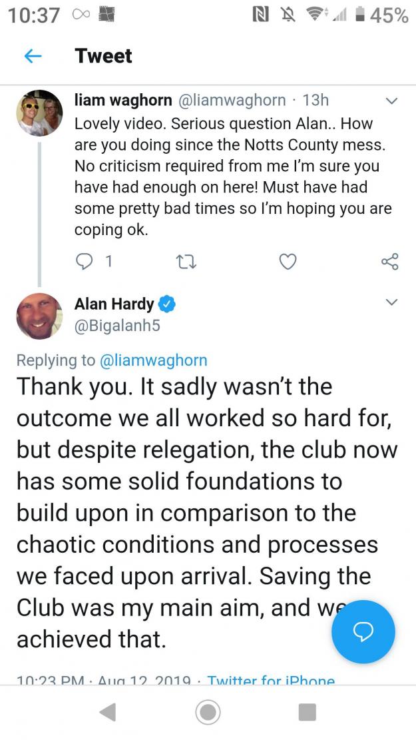Like liam waghorn's tweet

click(288, 261)
